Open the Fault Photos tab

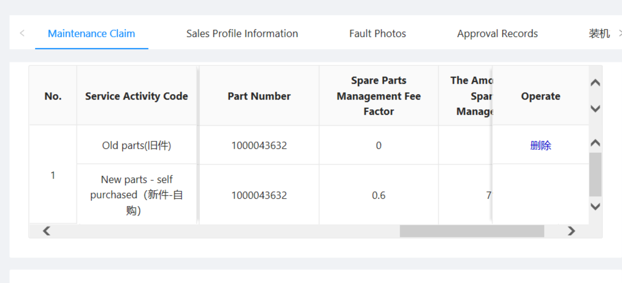tap(377, 34)
